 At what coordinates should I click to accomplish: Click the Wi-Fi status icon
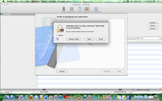point(128,1)
